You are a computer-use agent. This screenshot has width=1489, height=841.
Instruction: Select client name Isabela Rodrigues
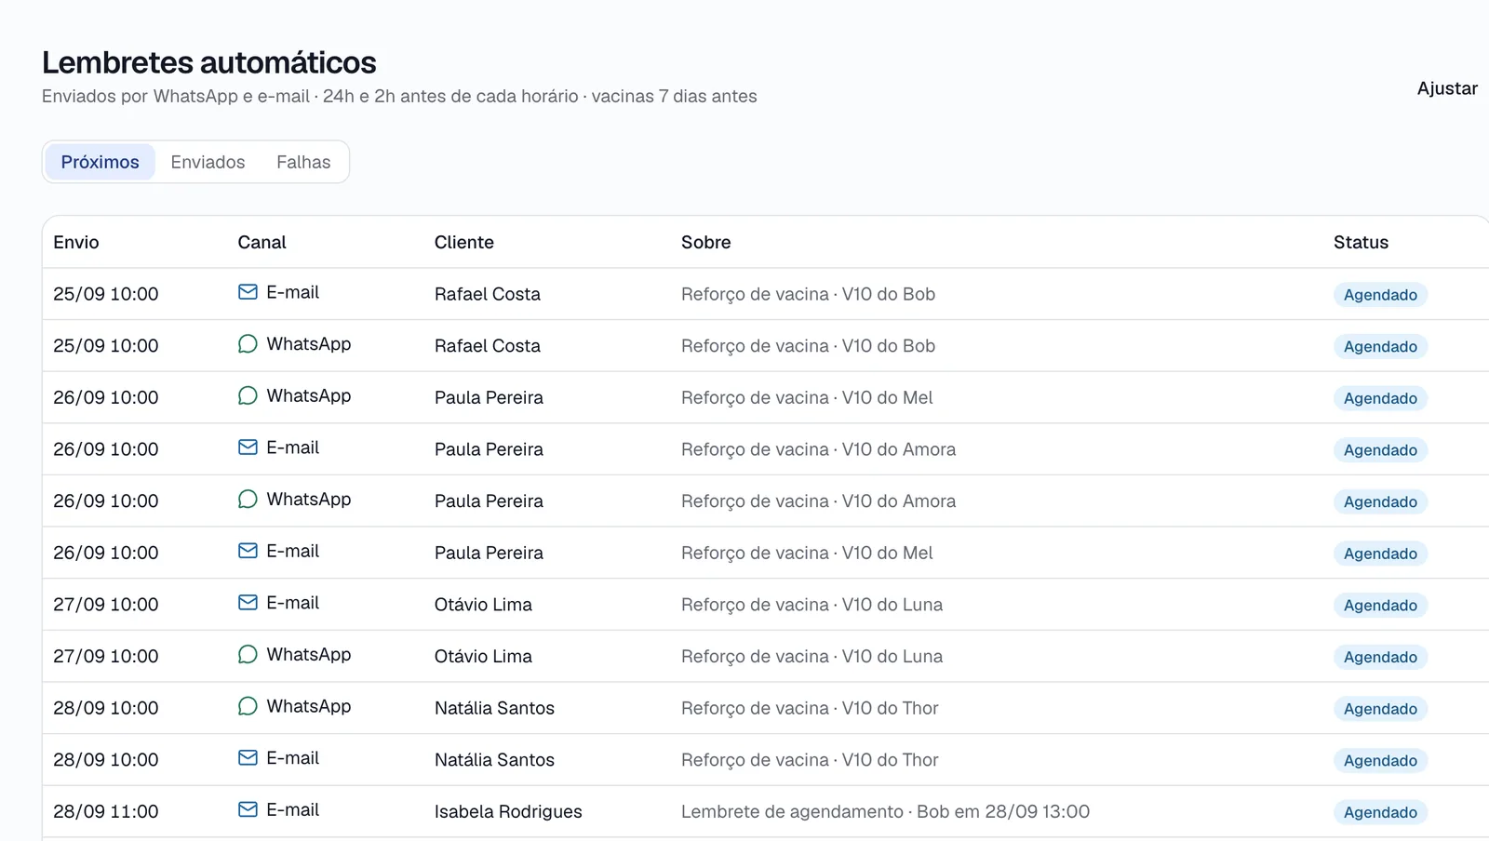click(508, 811)
